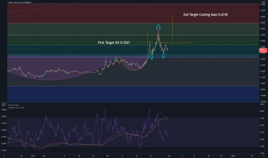Click the 70.00 RSI axis level label
This screenshot has width=268, height=158.
(262, 118)
